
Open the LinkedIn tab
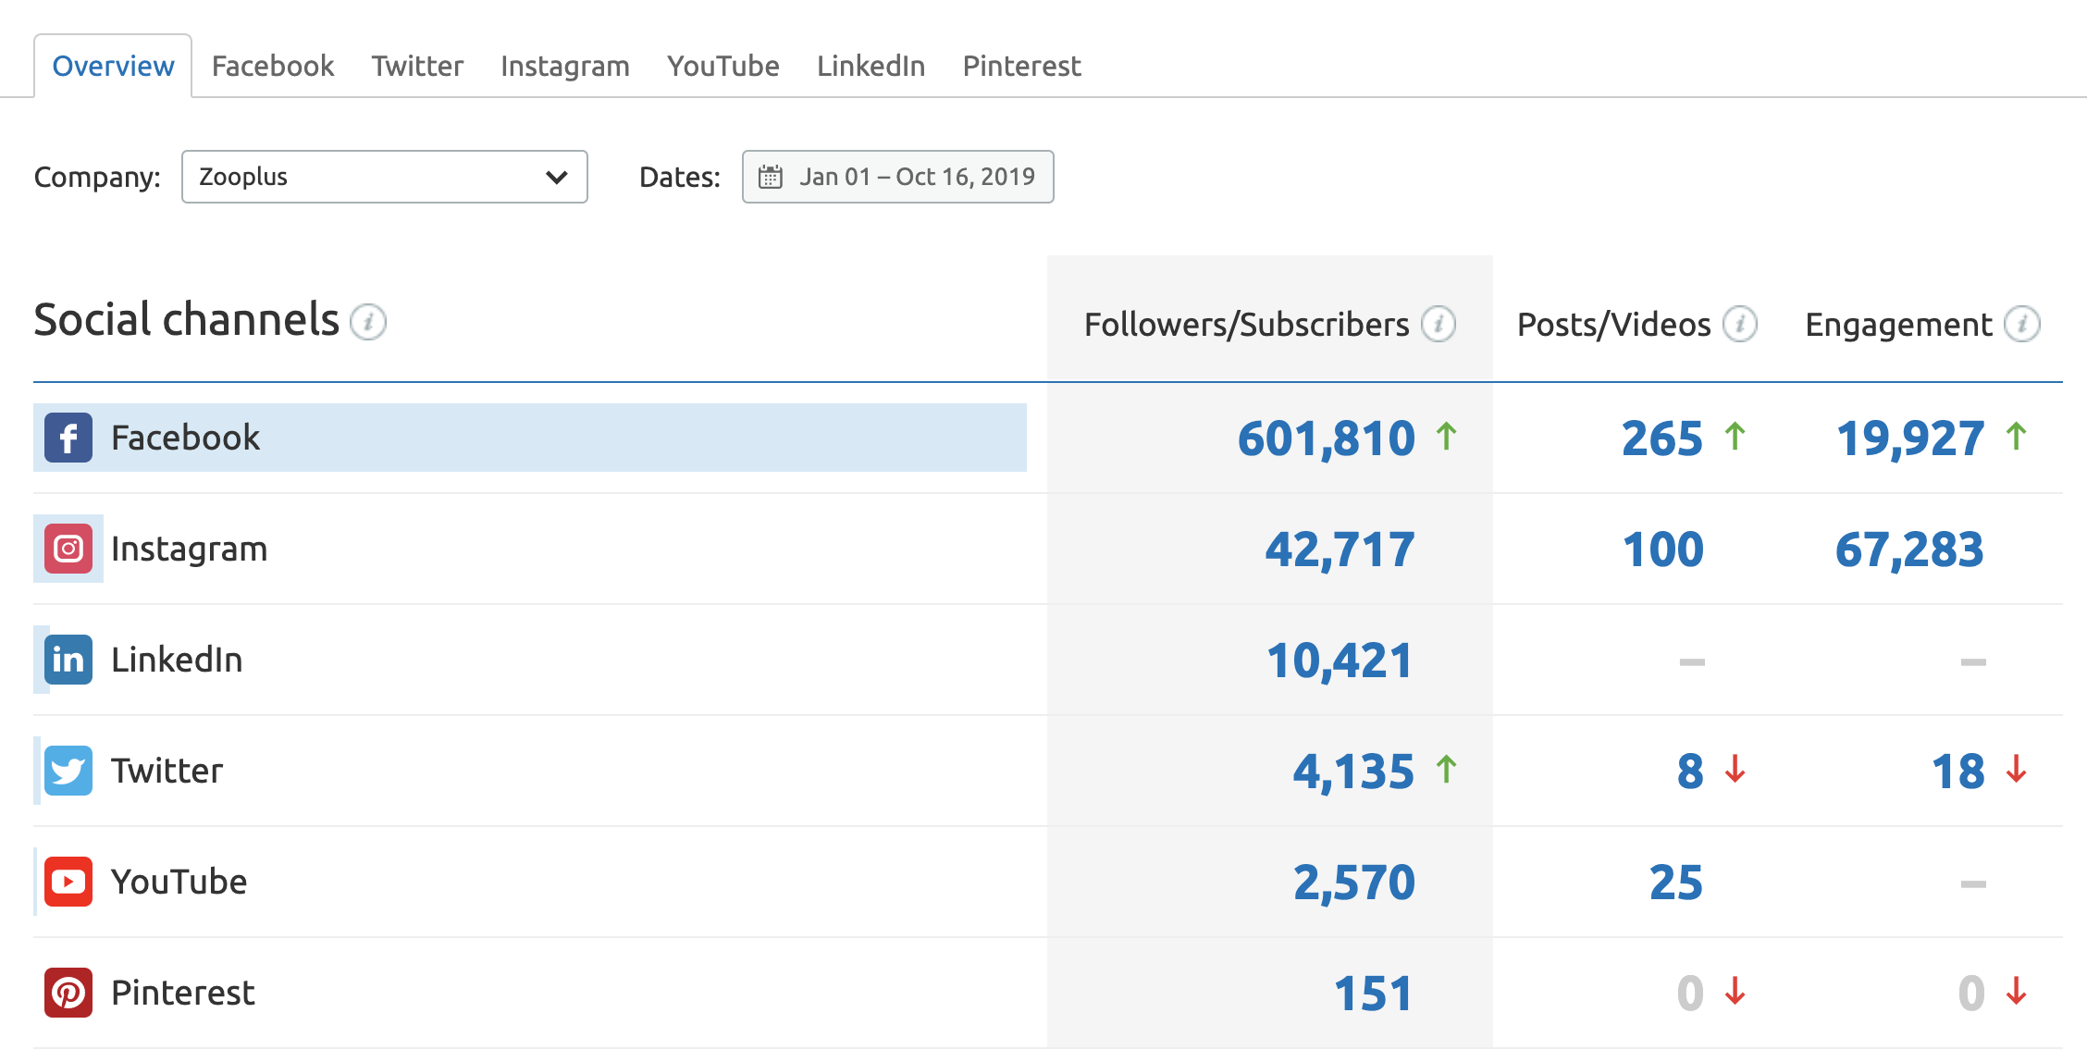871,66
